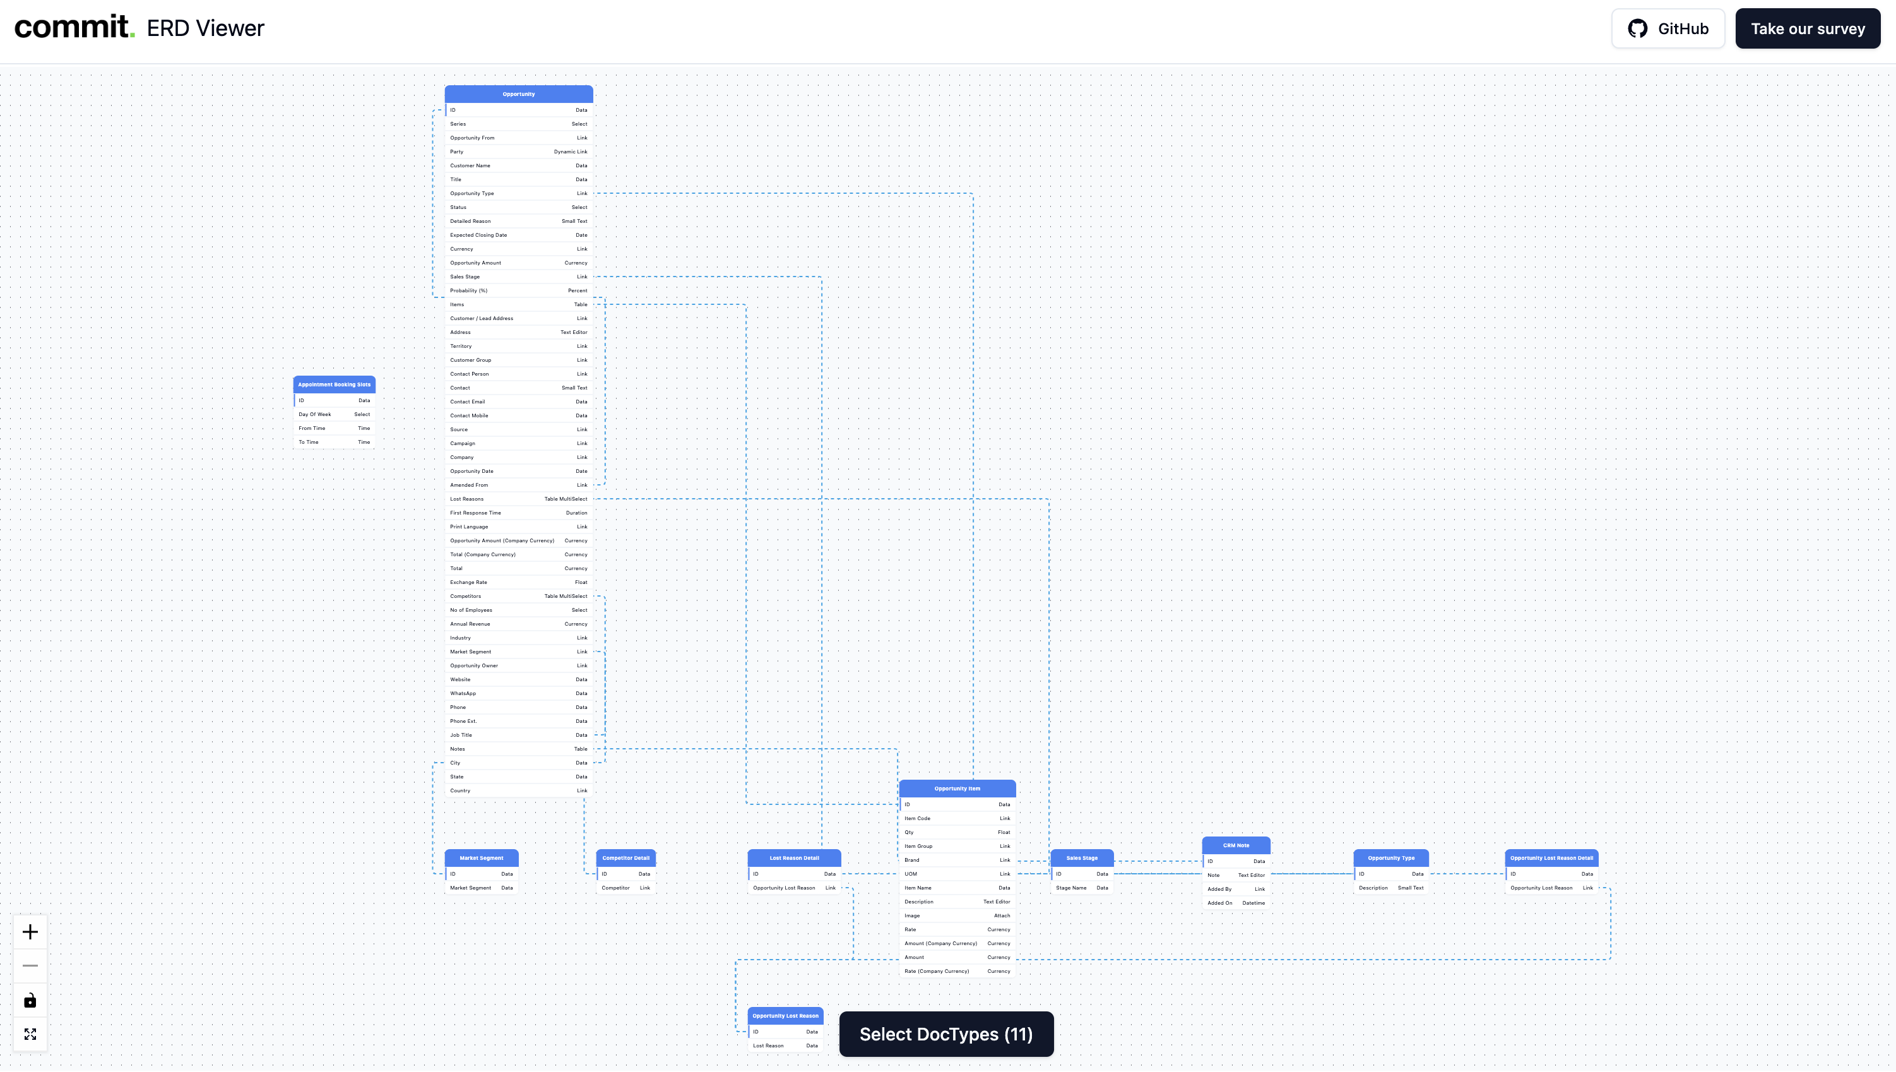
Task: Click the Opportunity Item node header
Action: [957, 789]
